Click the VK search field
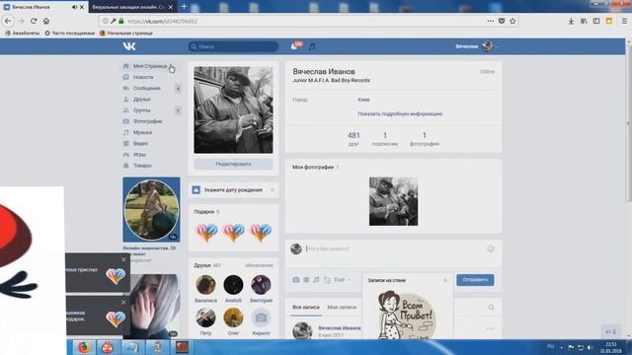This screenshot has height=355, width=632. click(x=233, y=46)
